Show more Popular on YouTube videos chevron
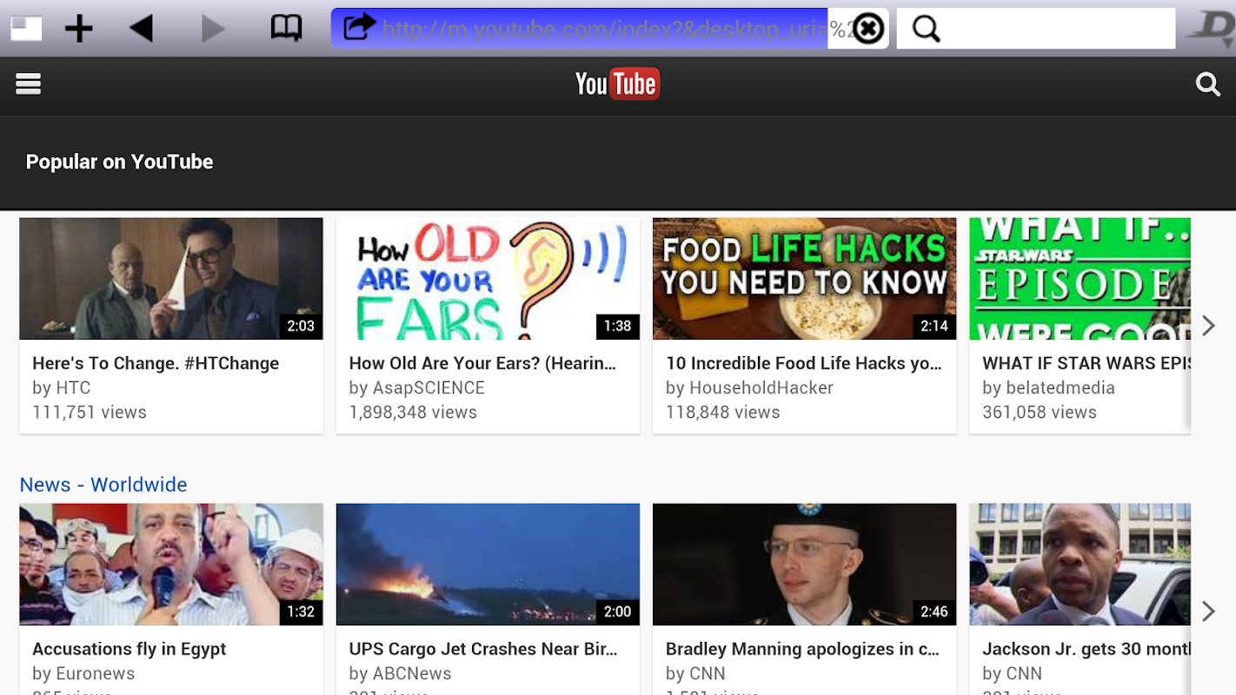This screenshot has height=695, width=1236. [1208, 326]
